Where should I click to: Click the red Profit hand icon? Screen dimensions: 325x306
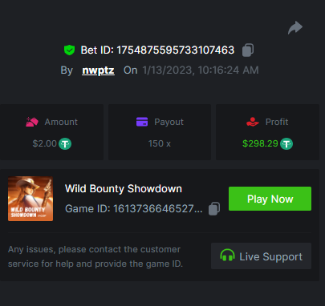point(253,122)
